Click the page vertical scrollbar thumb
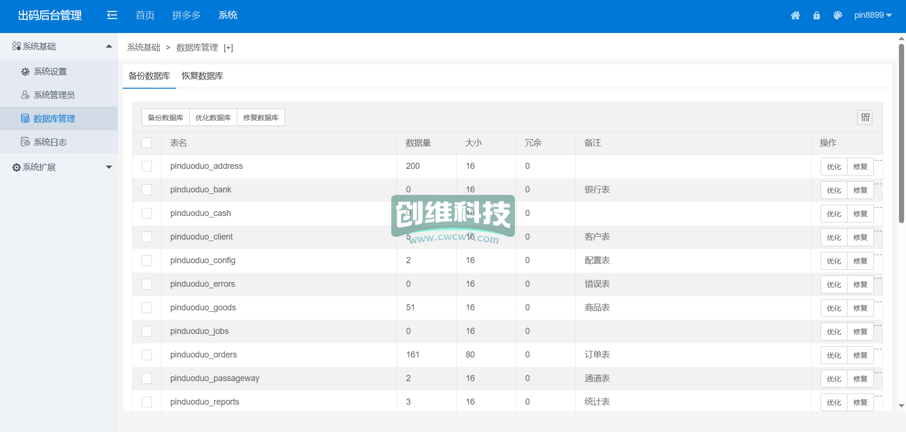Image resolution: width=906 pixels, height=432 pixels. point(901,132)
